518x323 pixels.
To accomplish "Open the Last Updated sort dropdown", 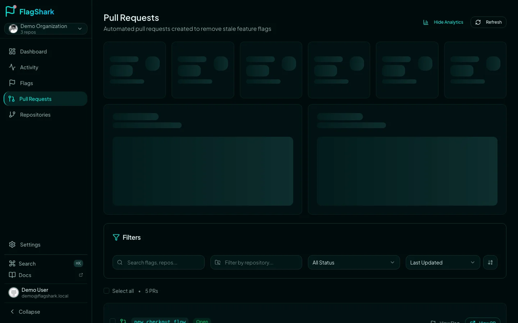I will [x=442, y=262].
